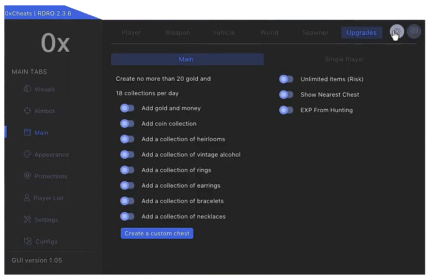Switch on EXP From Hunting
Screen dimensions: 429x278
click(286, 110)
